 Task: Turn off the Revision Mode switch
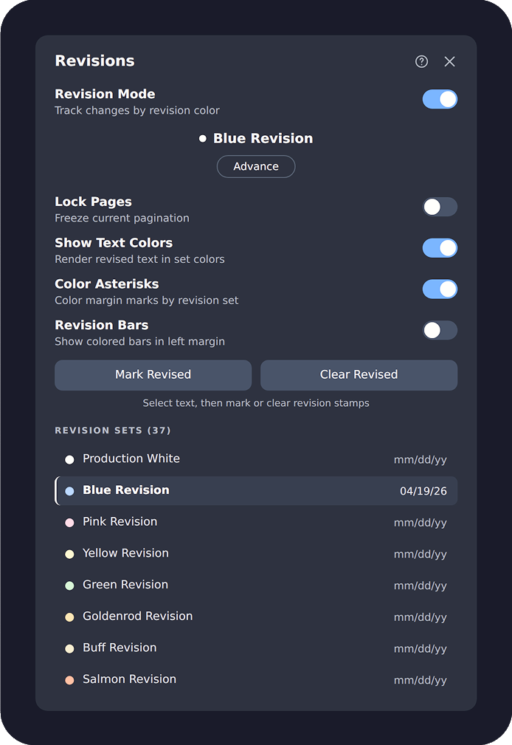[440, 99]
